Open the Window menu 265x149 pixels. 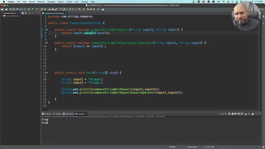click(84, 2)
